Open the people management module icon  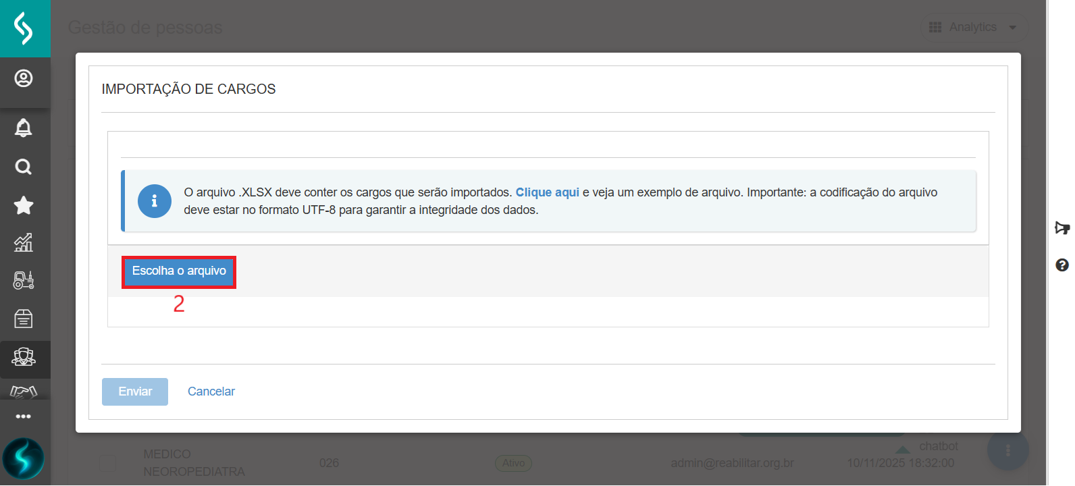tap(24, 357)
